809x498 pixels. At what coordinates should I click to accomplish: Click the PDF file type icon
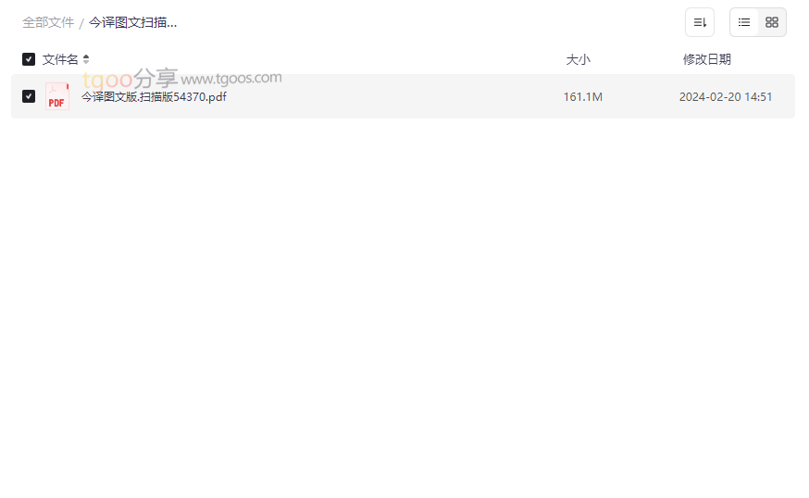(57, 96)
